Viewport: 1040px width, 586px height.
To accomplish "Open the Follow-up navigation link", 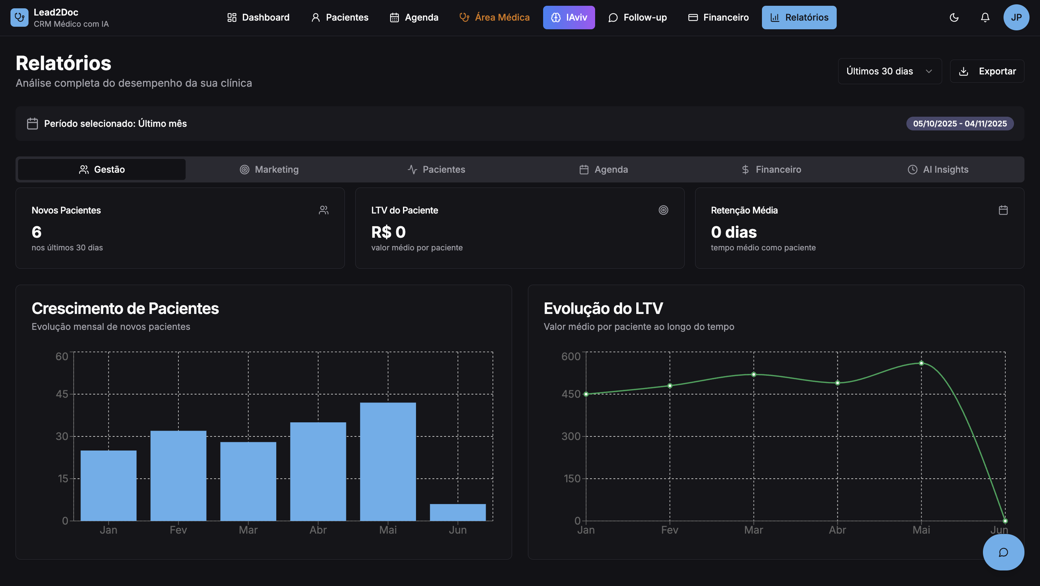I will [x=637, y=17].
